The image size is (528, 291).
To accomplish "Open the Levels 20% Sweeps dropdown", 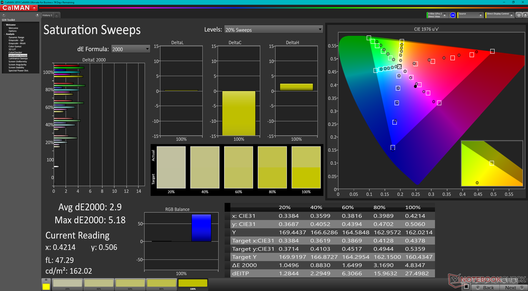I will [x=274, y=30].
